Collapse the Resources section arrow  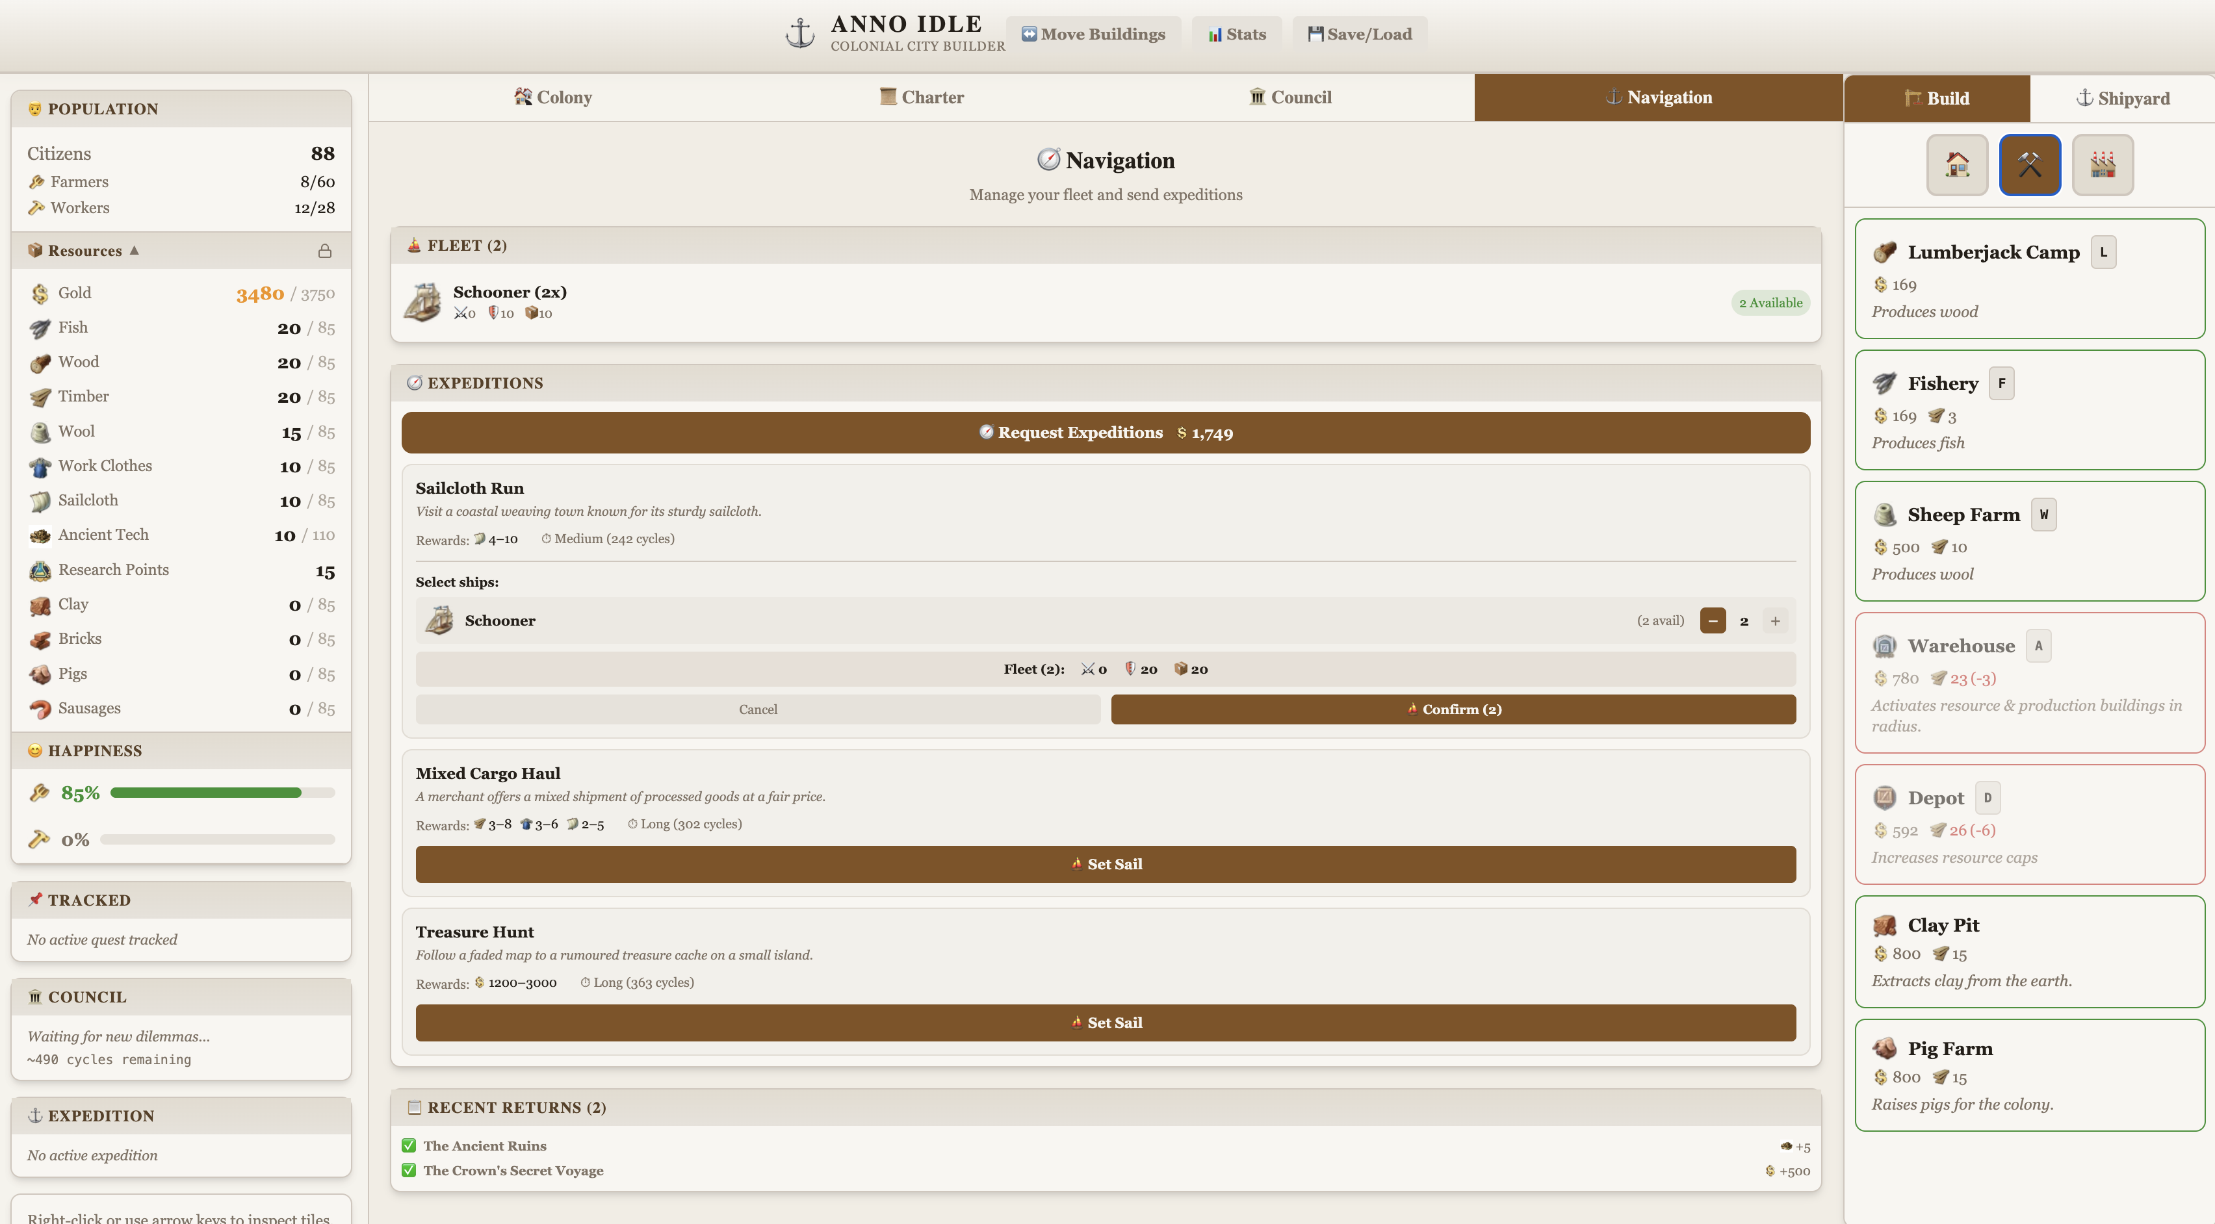(x=134, y=250)
